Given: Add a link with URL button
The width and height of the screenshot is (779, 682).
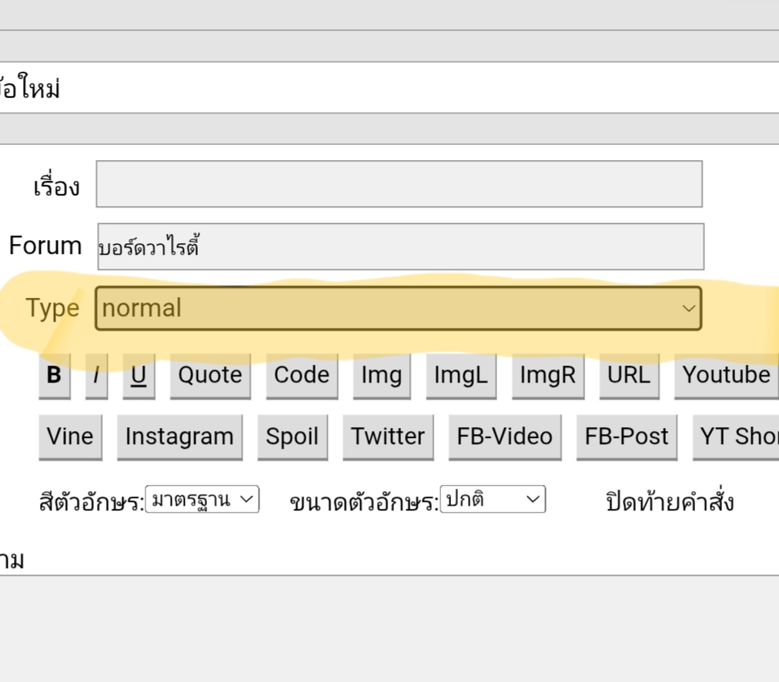Looking at the screenshot, I should click(x=629, y=376).
